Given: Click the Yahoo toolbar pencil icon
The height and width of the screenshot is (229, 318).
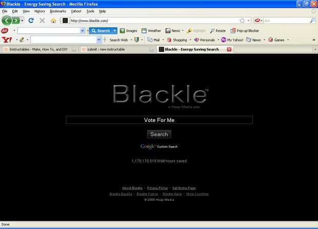Looking at the screenshot, I should coord(22,40).
